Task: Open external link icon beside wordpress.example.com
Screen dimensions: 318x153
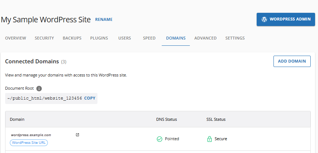Action: pyautogui.click(x=77, y=135)
